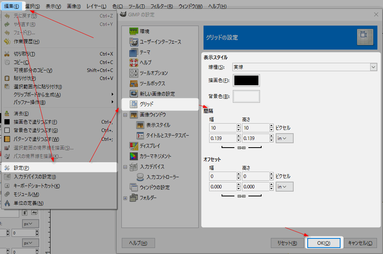
Task: Click the オフセット inch height field showing 0.000
Action: click(256, 187)
